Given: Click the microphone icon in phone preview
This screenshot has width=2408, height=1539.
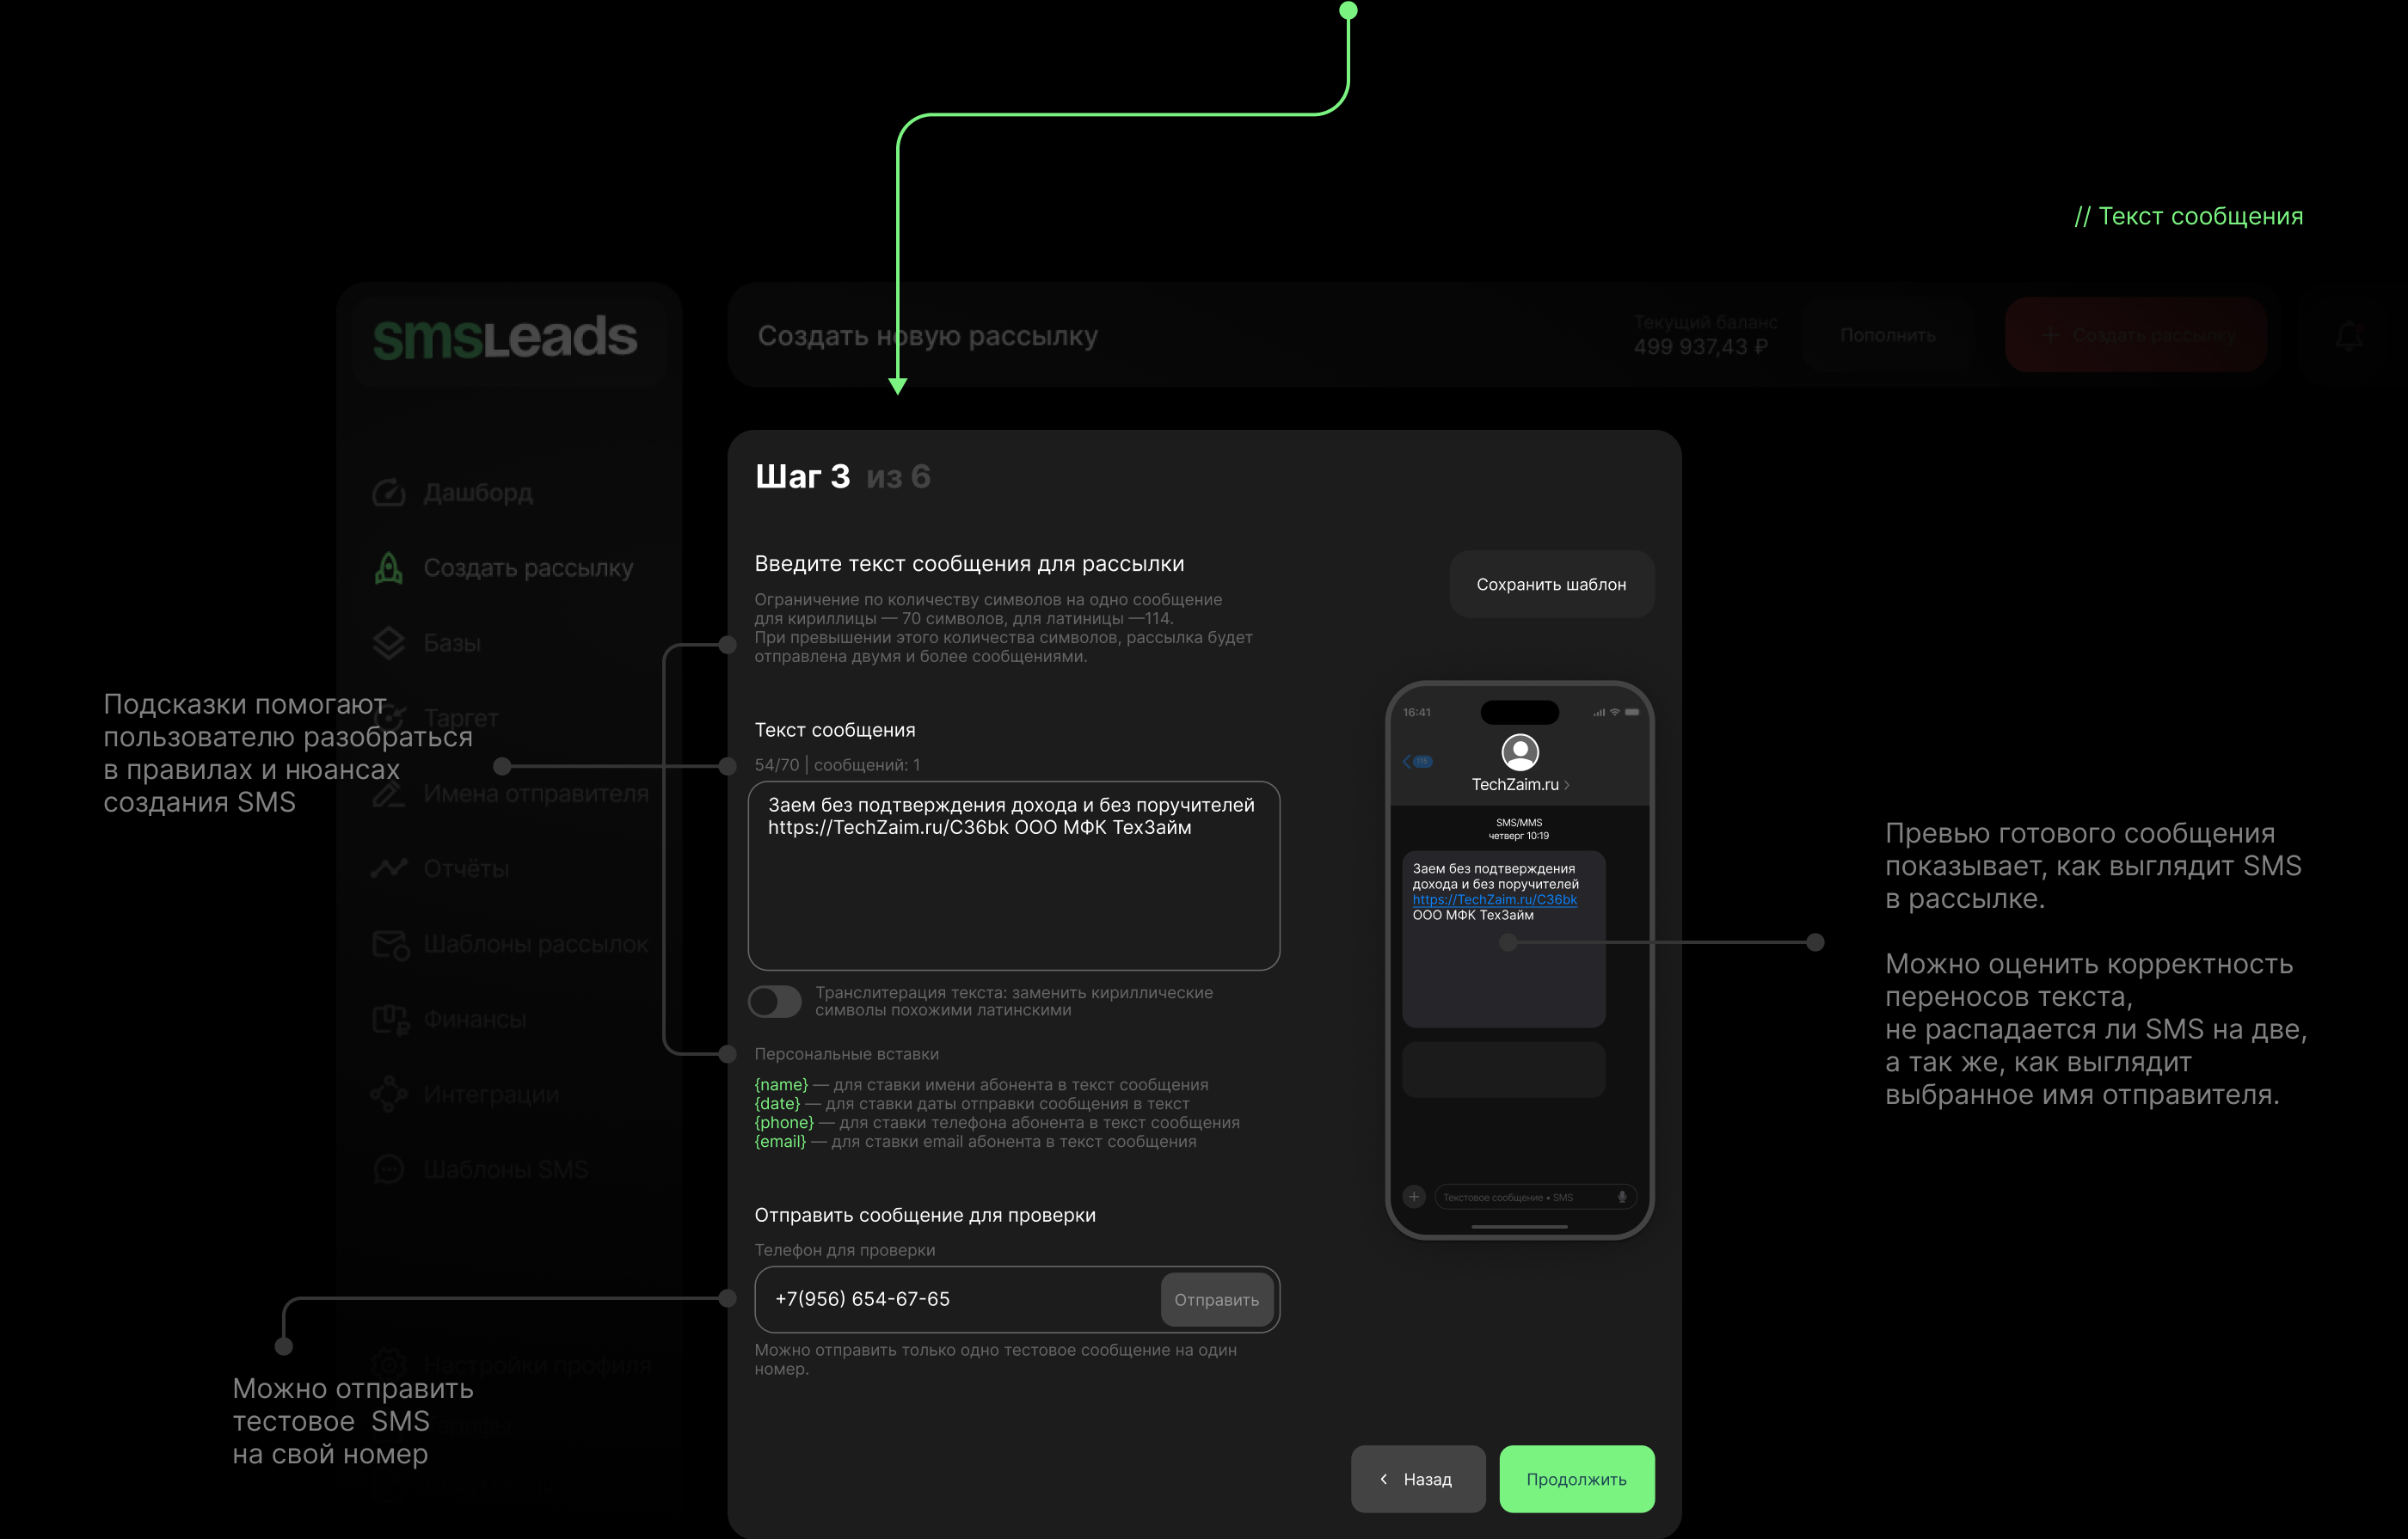Looking at the screenshot, I should click(x=1621, y=1196).
